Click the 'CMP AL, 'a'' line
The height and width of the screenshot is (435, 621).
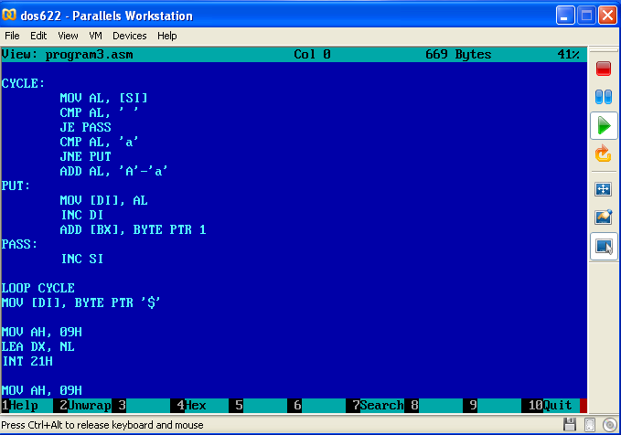coord(99,142)
